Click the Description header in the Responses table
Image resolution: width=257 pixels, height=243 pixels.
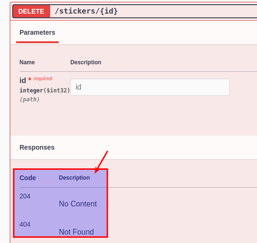tap(75, 178)
